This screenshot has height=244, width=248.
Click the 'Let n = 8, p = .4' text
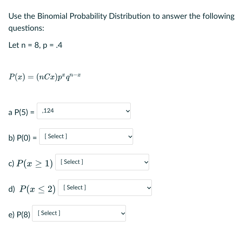tap(35, 45)
